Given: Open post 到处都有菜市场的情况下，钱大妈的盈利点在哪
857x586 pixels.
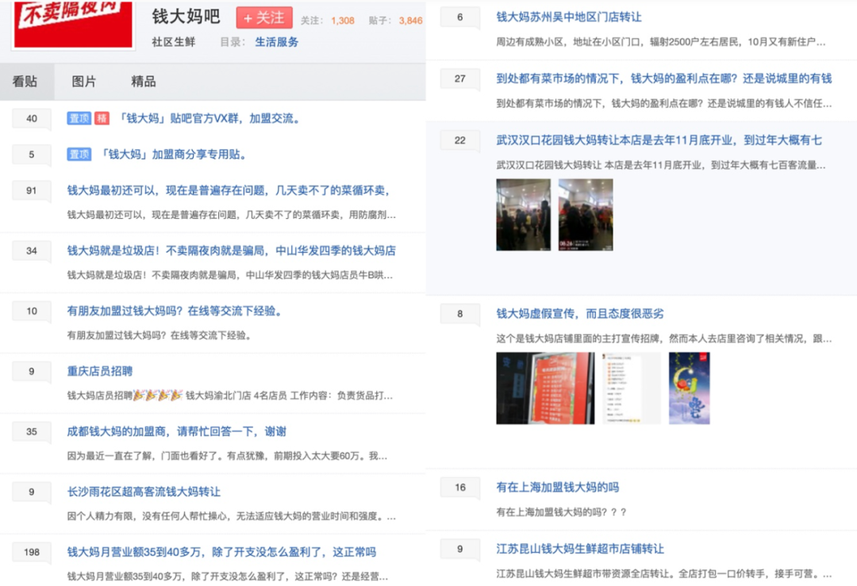Looking at the screenshot, I should click(663, 79).
